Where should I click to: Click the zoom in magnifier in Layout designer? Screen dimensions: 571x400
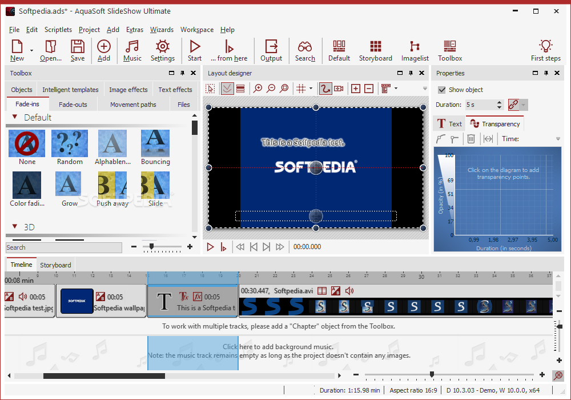click(x=258, y=89)
